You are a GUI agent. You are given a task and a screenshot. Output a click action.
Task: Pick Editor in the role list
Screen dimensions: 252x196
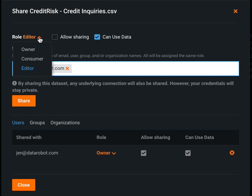pyautogui.click(x=28, y=68)
